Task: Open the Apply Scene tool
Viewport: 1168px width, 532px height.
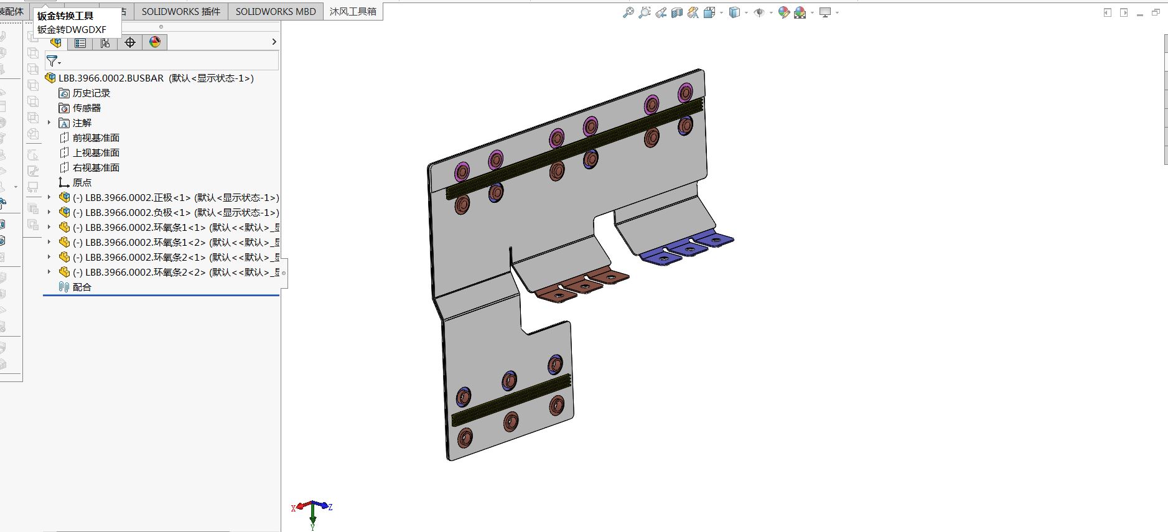Action: (800, 12)
